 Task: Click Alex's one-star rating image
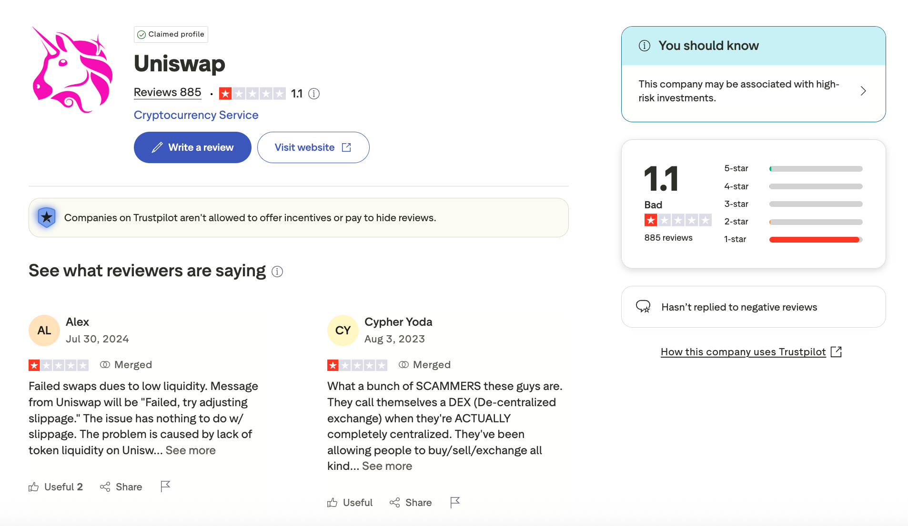tap(59, 365)
